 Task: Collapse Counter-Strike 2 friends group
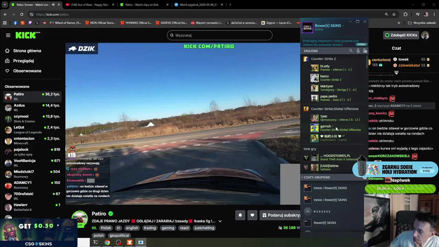[323, 59]
